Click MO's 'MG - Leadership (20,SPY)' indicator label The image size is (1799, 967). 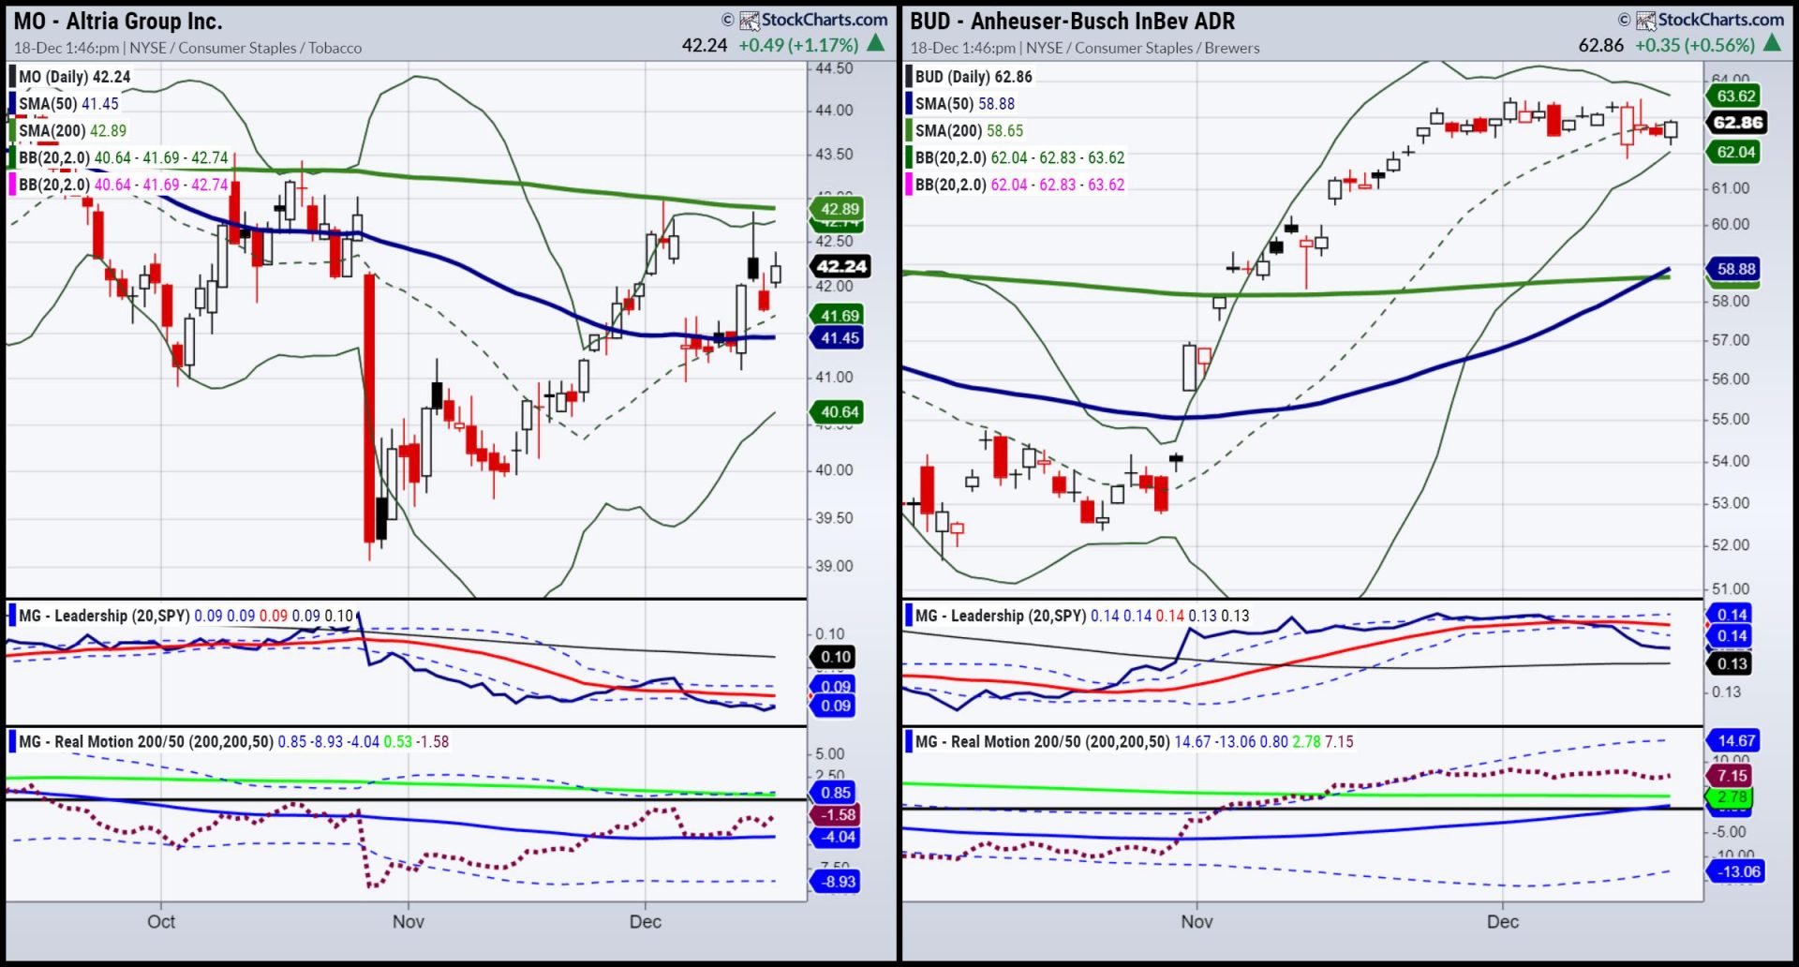click(104, 616)
